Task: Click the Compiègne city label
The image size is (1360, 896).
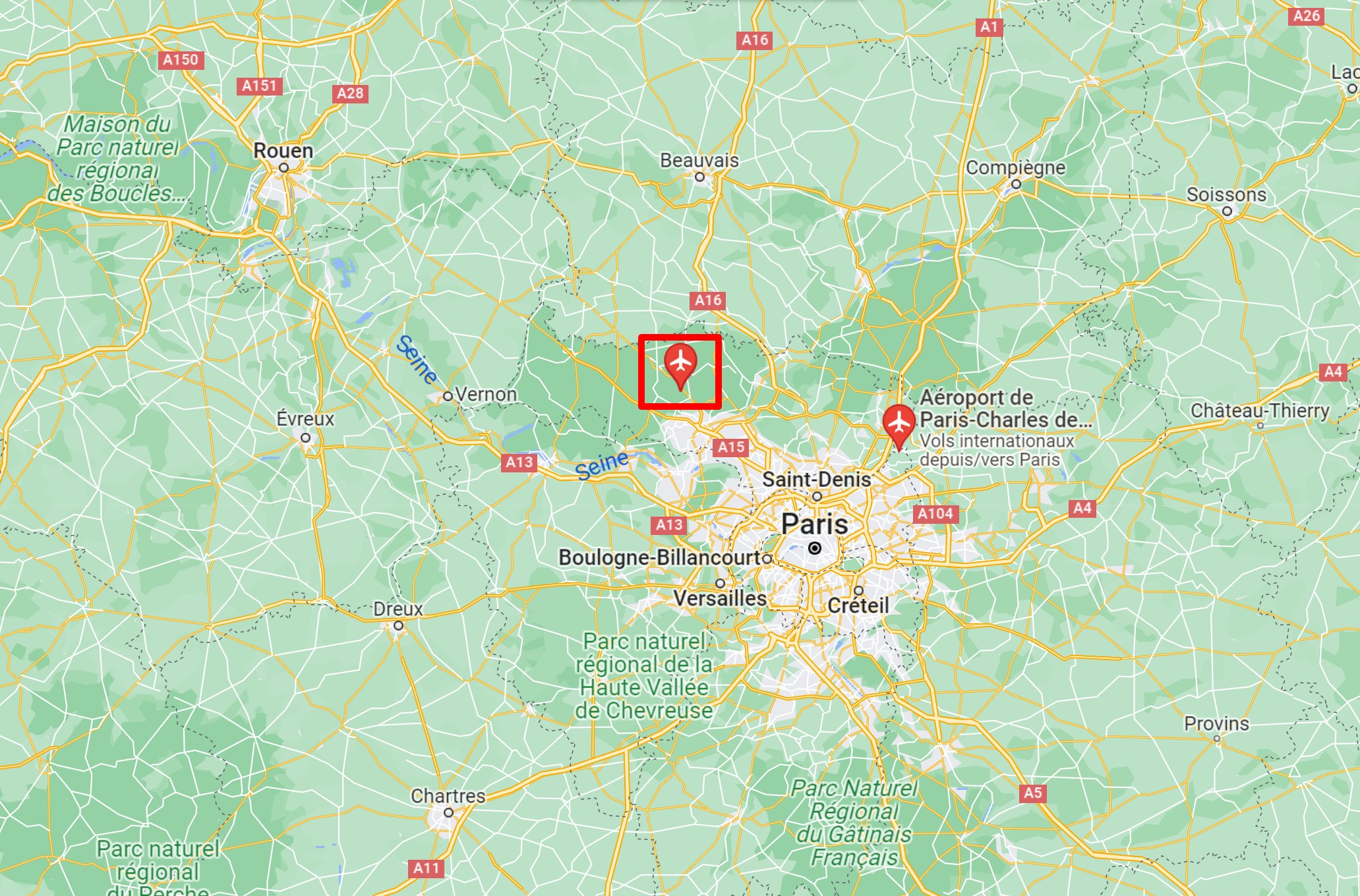Action: pos(1016,168)
